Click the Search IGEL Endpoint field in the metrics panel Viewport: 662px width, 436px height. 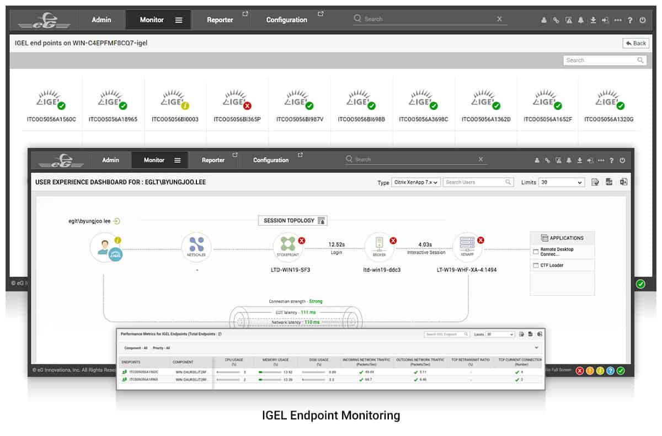tap(447, 334)
